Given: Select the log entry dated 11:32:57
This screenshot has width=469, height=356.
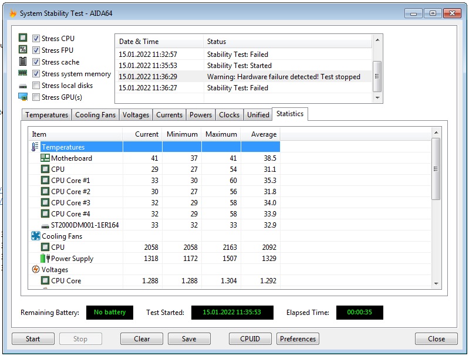Looking at the screenshot, I should [244, 55].
